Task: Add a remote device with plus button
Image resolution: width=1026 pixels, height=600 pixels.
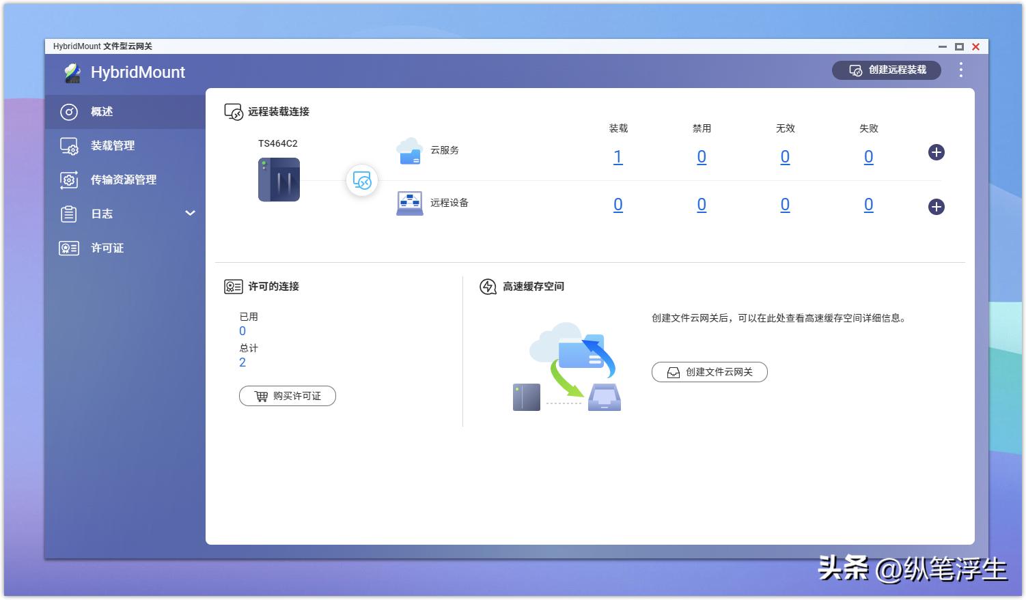Action: coord(936,207)
